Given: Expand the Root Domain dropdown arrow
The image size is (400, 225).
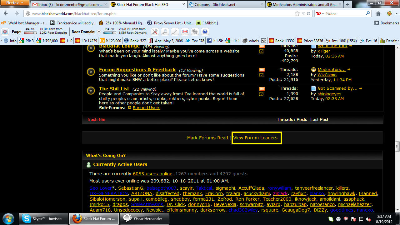Looking at the screenshot, I should pos(99,32).
